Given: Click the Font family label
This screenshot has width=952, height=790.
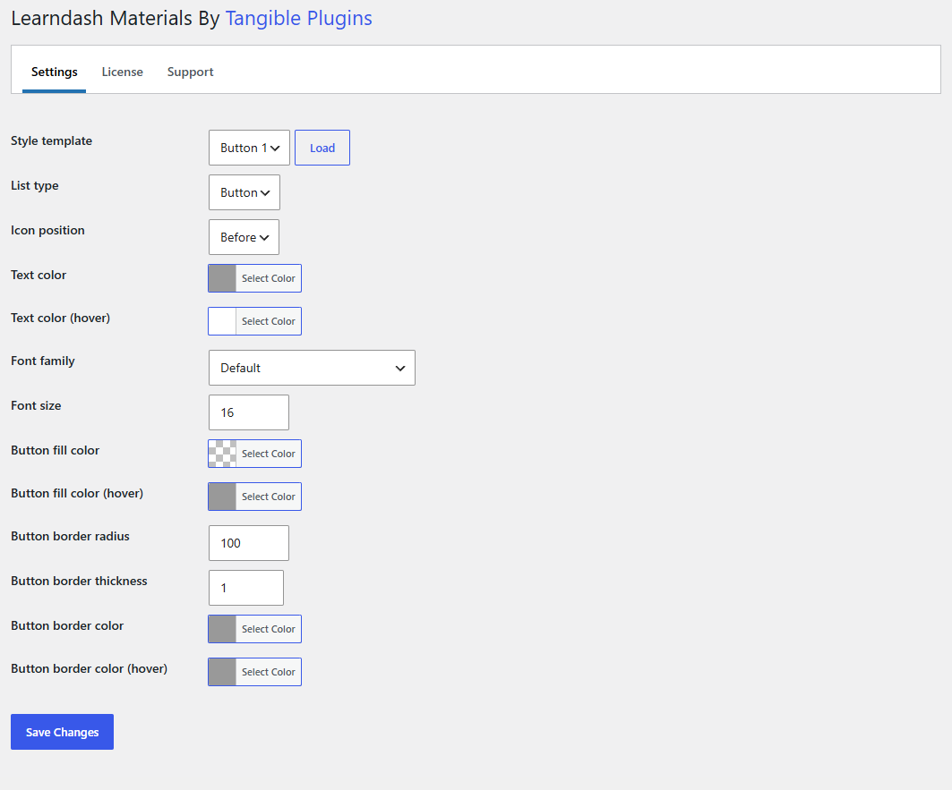Looking at the screenshot, I should point(42,361).
